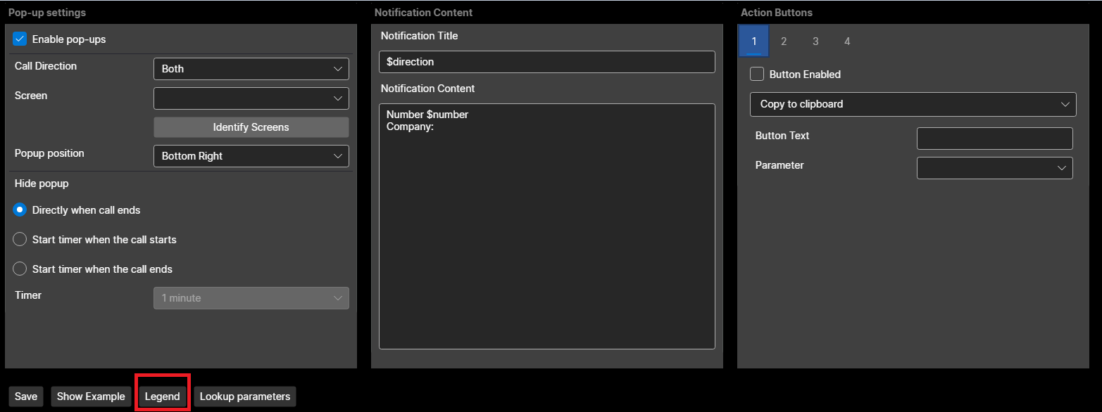
Task: Click the Button Text input field
Action: pyautogui.click(x=995, y=139)
